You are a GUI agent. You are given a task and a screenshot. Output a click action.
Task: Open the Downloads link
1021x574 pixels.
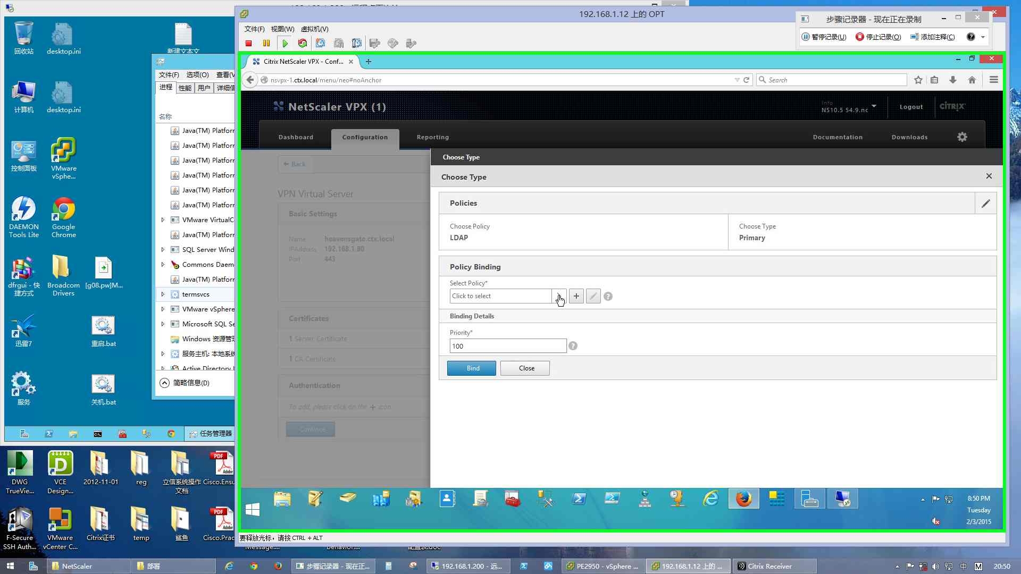pyautogui.click(x=909, y=137)
